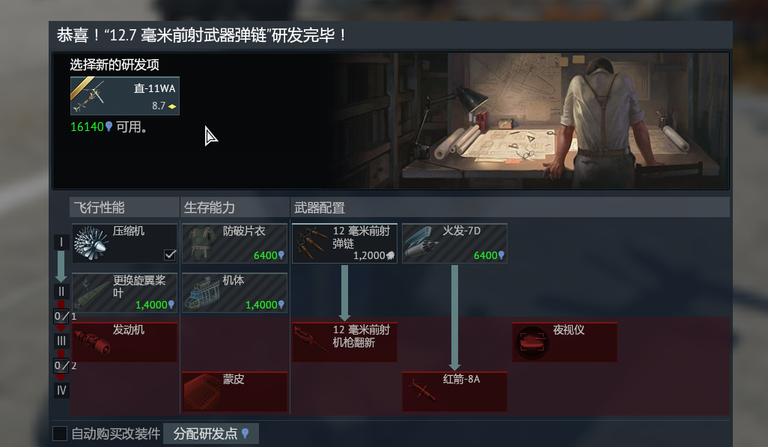Choose the 12毫米前射弹链 ammo belt icon
This screenshot has height=447, width=768.
[311, 243]
